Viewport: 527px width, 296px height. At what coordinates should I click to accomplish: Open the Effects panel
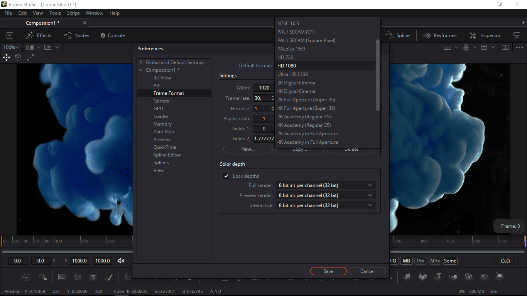point(39,35)
